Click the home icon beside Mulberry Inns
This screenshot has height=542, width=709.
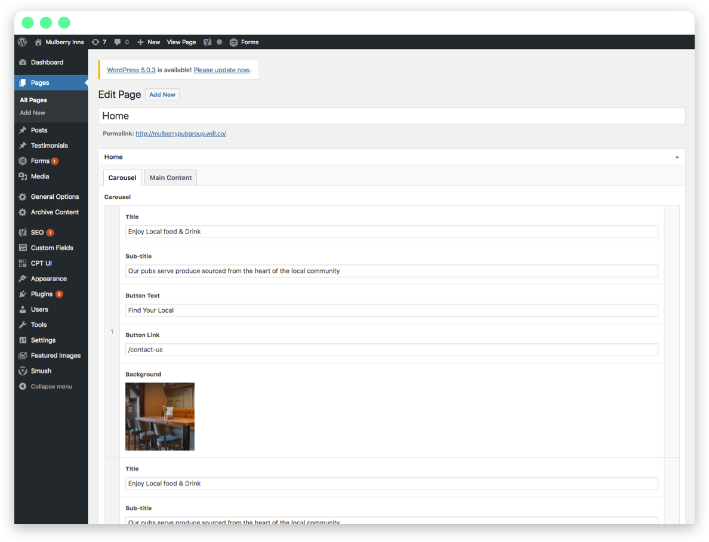coord(38,42)
